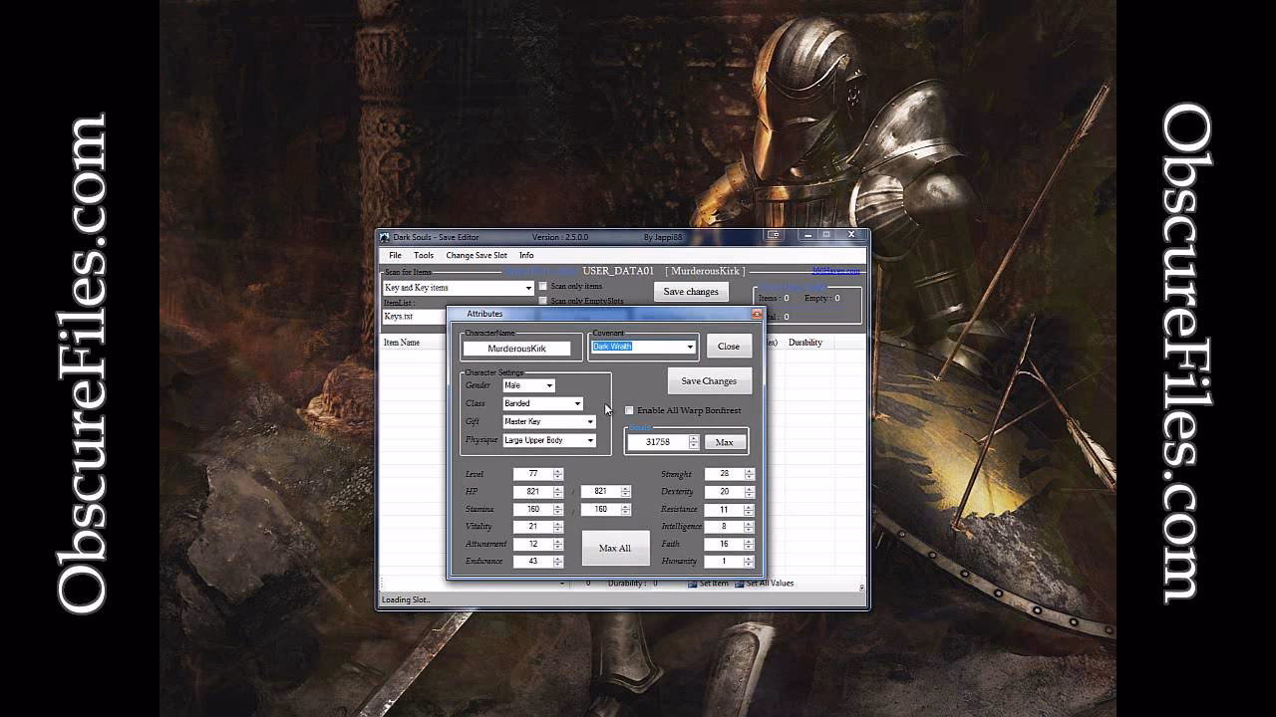Screen dimensions: 1276x717
Task: Open the Gift dropdown showing Master Key
Action: click(549, 421)
